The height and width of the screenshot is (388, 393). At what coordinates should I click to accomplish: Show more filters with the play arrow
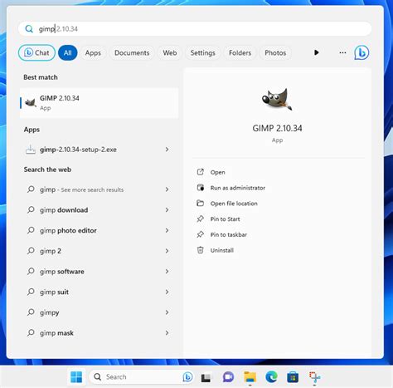click(317, 52)
